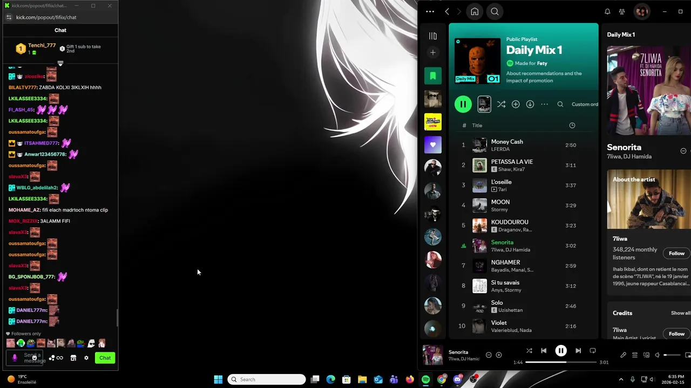Expand the gift sub leaderboard chevron
The image size is (691, 388).
point(60,64)
